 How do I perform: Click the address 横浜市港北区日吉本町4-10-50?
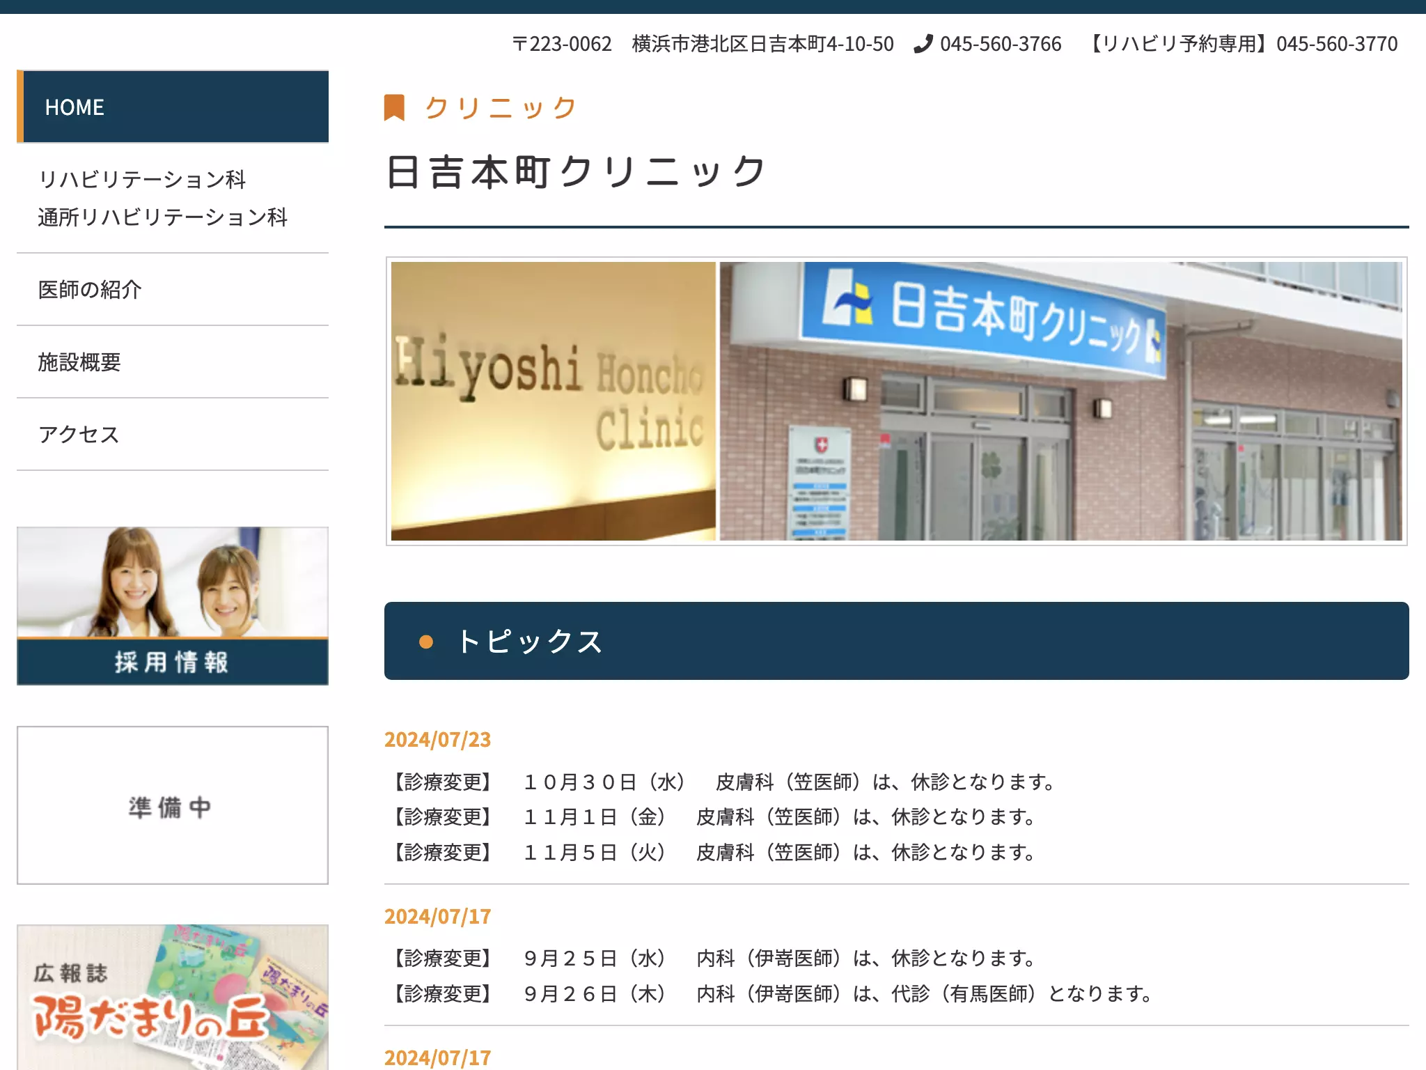[x=762, y=44]
